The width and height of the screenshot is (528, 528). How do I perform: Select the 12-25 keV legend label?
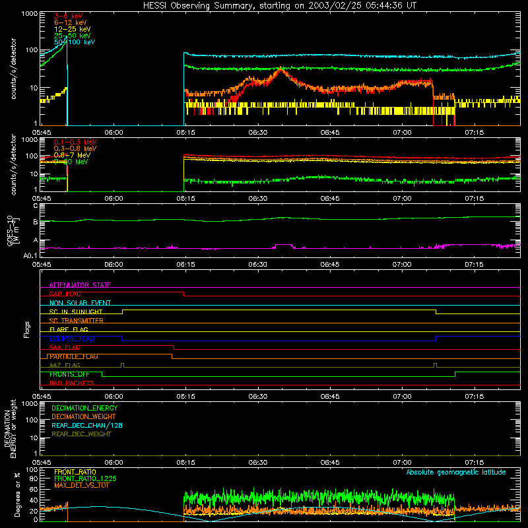tap(73, 29)
